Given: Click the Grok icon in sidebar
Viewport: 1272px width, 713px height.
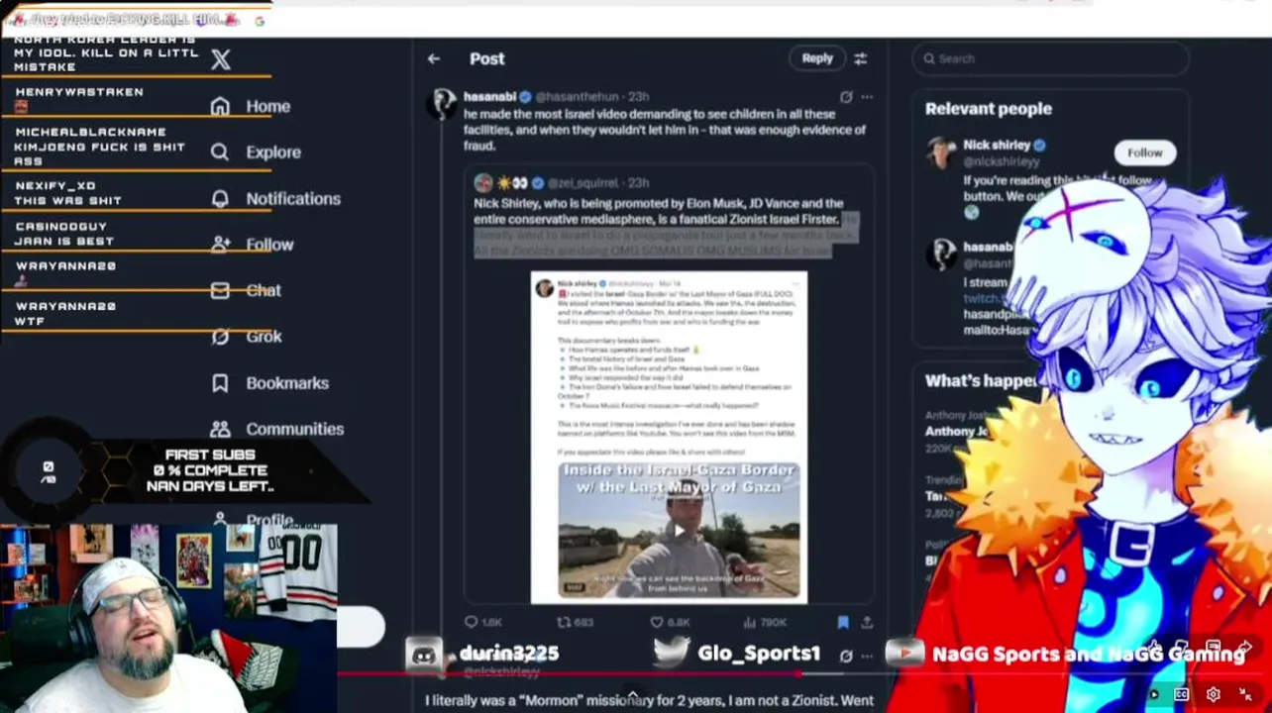Looking at the screenshot, I should point(220,337).
